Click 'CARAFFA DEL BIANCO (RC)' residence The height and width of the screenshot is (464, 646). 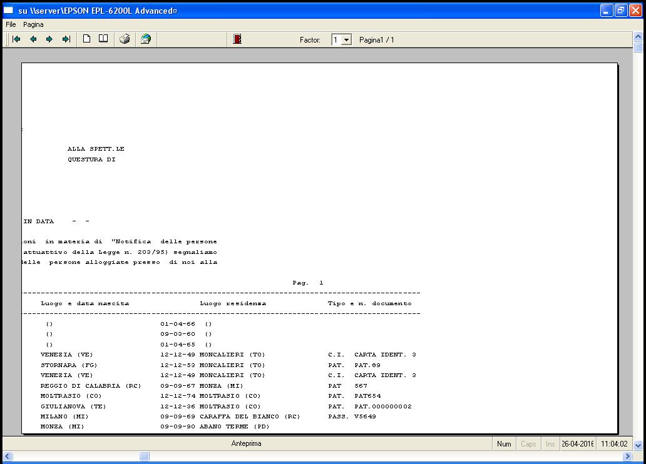(250, 416)
